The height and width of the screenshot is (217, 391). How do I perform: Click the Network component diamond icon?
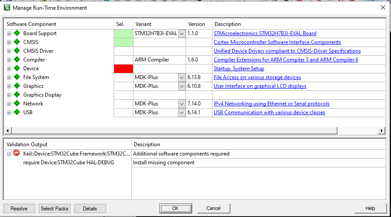click(17, 103)
